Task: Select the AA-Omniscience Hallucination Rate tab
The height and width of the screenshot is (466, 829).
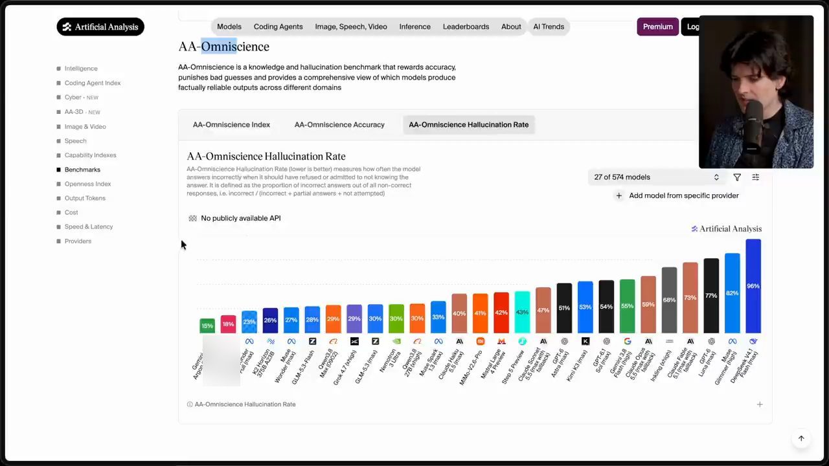Action: (x=469, y=125)
